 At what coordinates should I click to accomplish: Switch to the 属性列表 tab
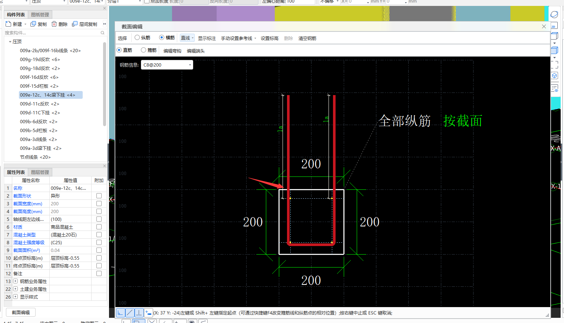[16, 172]
